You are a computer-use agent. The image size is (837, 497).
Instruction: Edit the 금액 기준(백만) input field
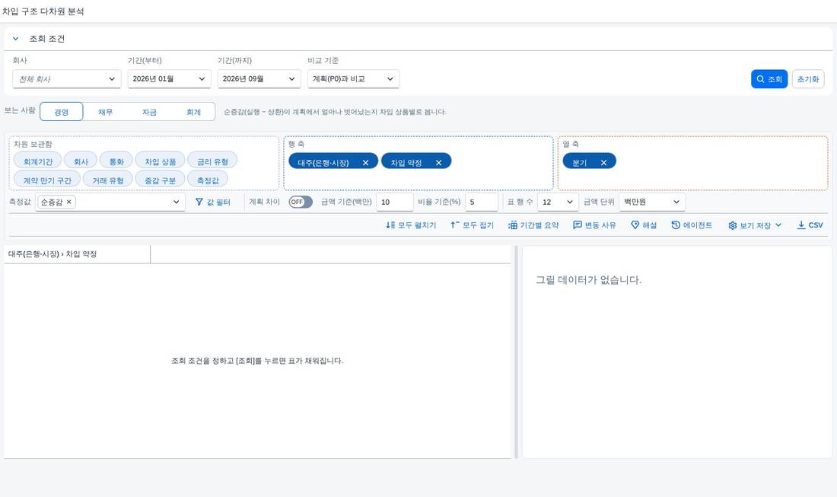(394, 202)
